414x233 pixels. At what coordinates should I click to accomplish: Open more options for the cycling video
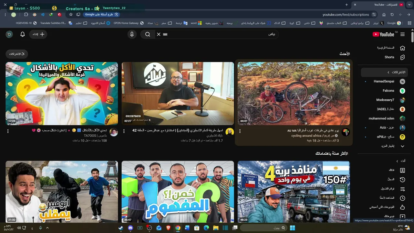(x=240, y=131)
